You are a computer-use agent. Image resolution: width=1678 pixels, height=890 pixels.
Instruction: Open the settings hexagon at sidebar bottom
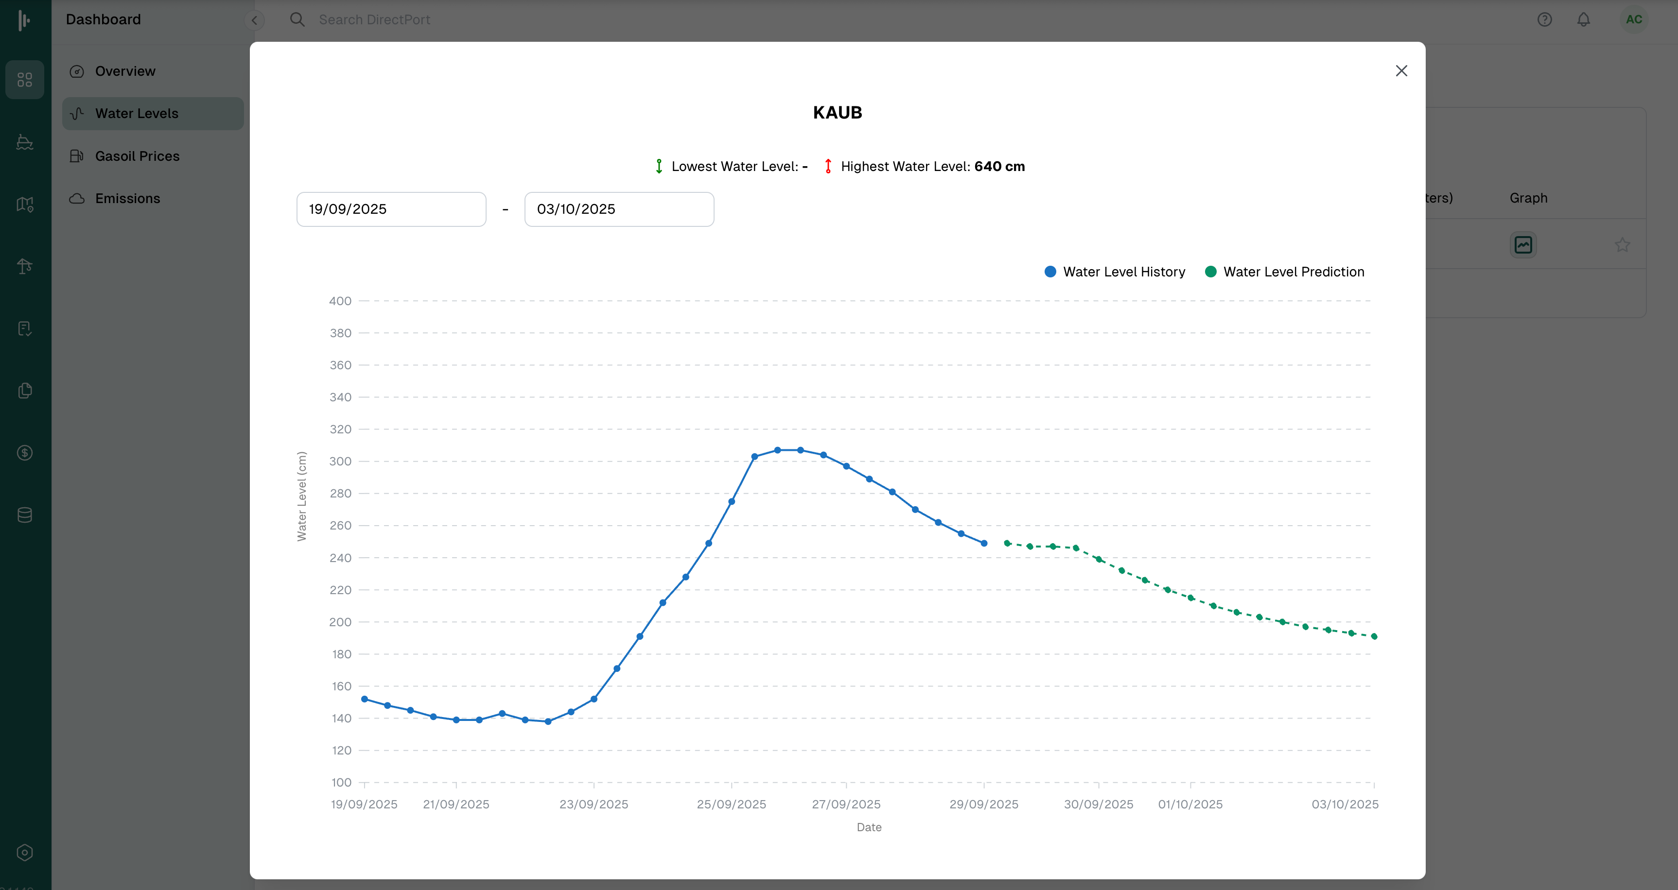25,852
